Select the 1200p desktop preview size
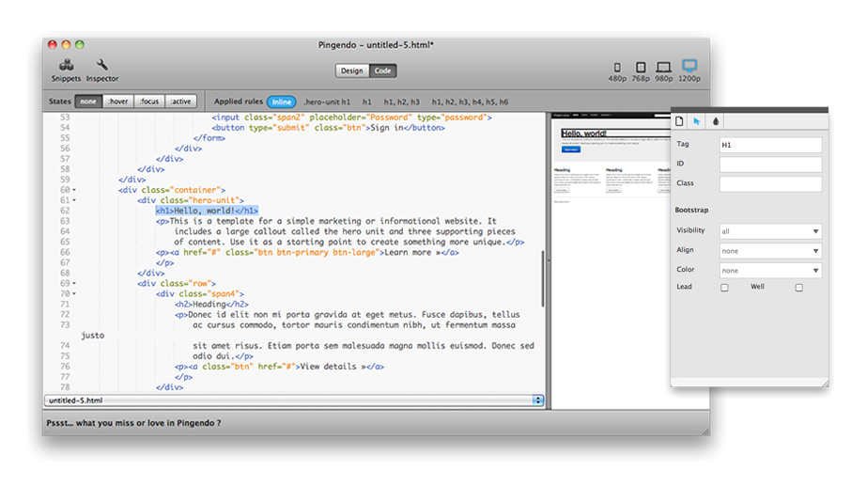 pyautogui.click(x=689, y=71)
